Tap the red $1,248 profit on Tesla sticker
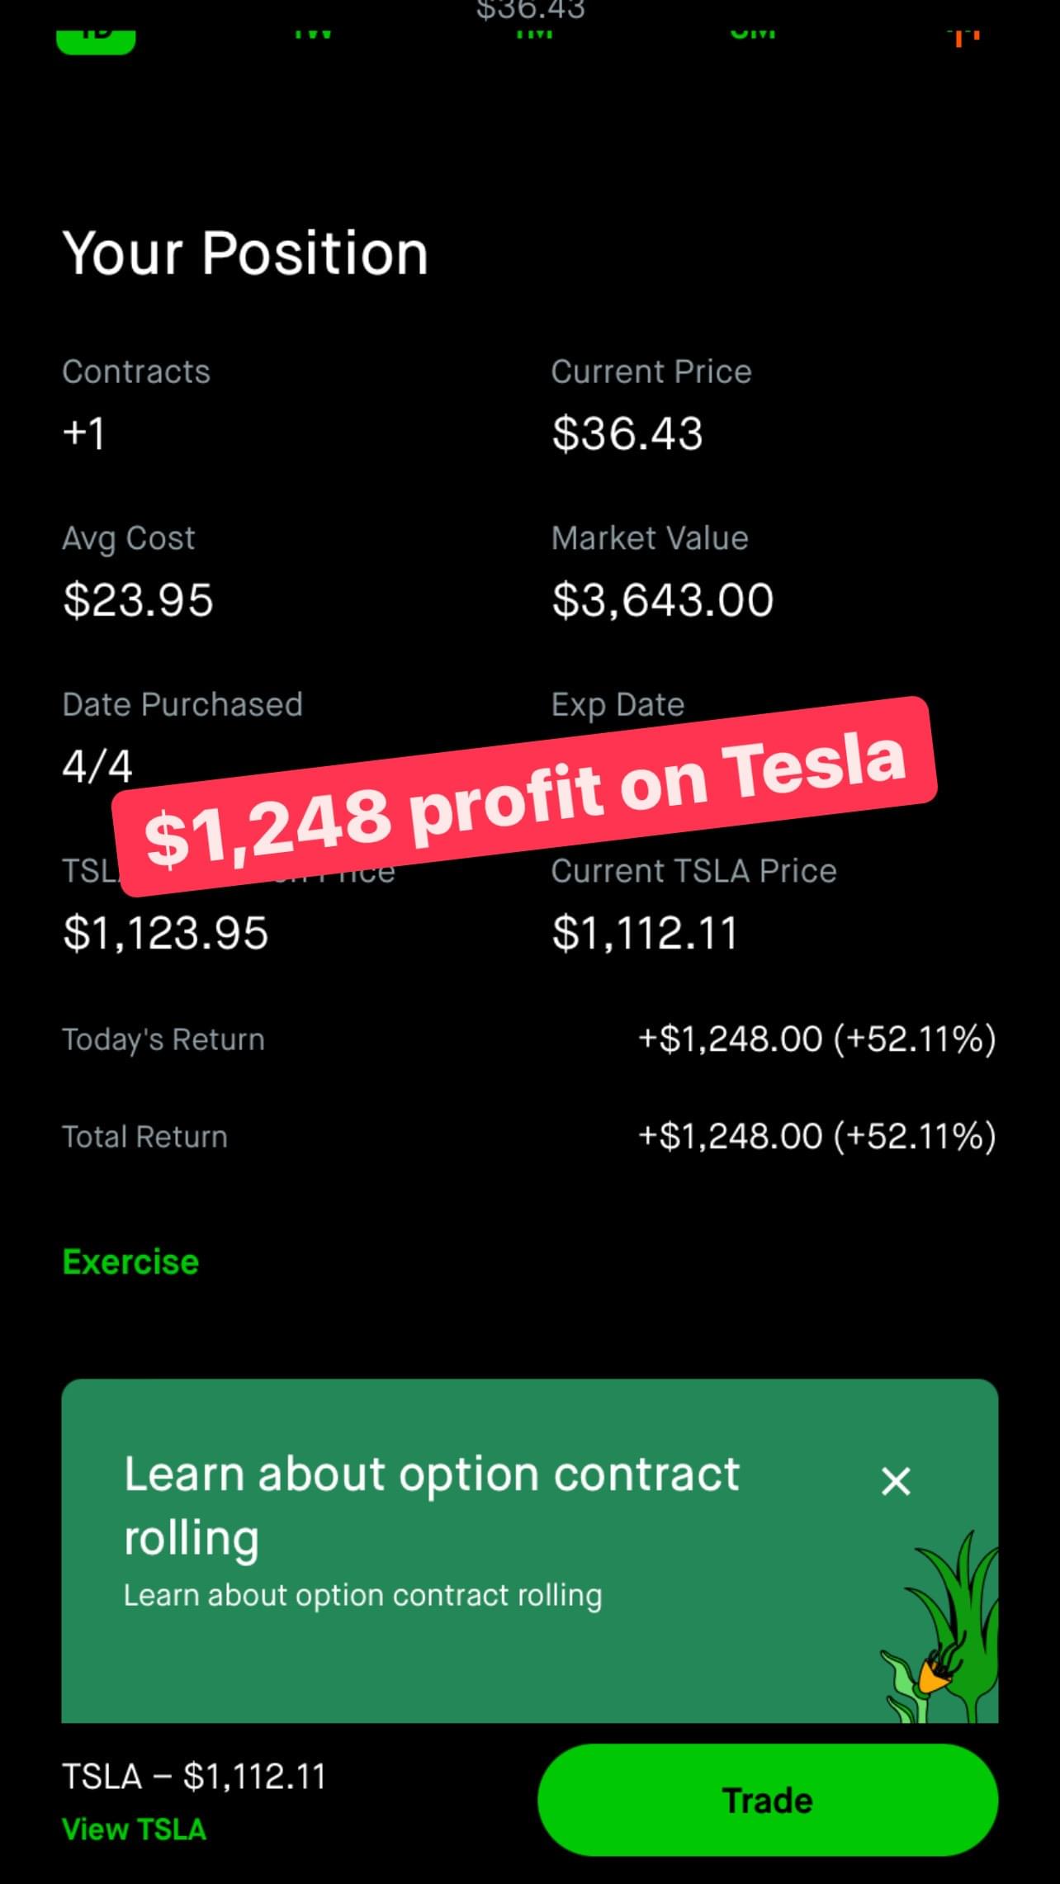The width and height of the screenshot is (1060, 1884). point(525,797)
